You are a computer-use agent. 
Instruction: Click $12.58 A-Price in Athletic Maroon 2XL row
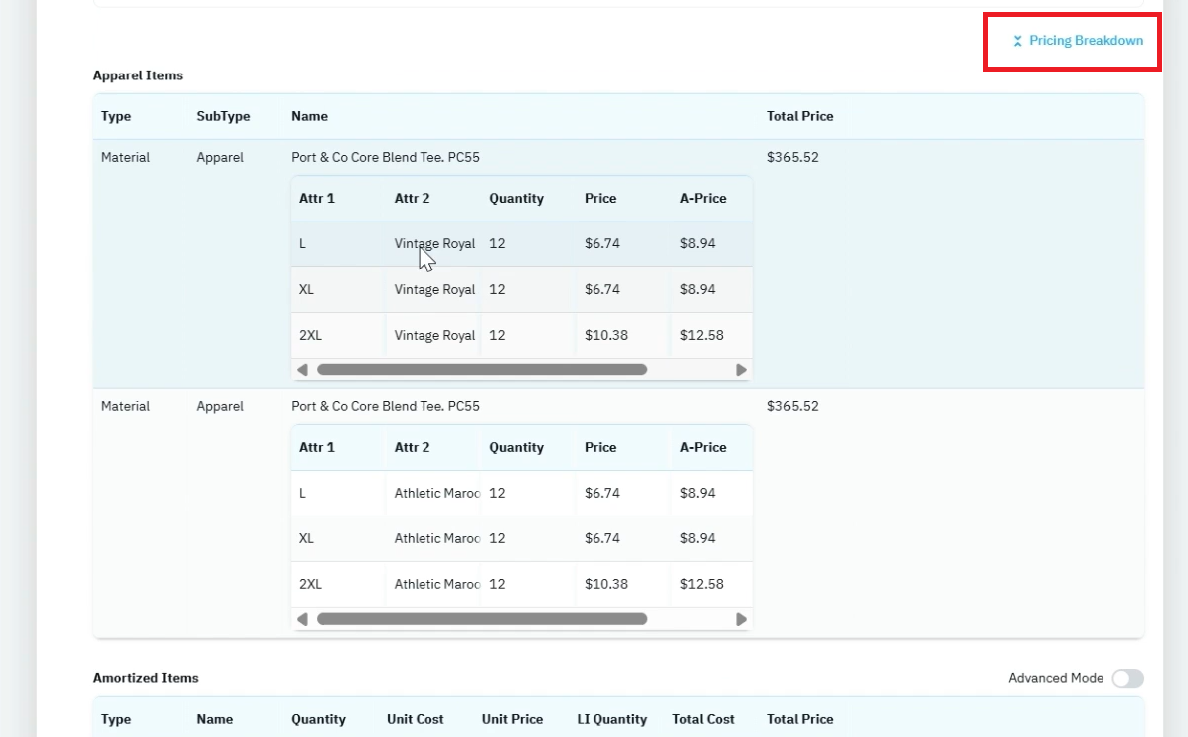click(702, 584)
